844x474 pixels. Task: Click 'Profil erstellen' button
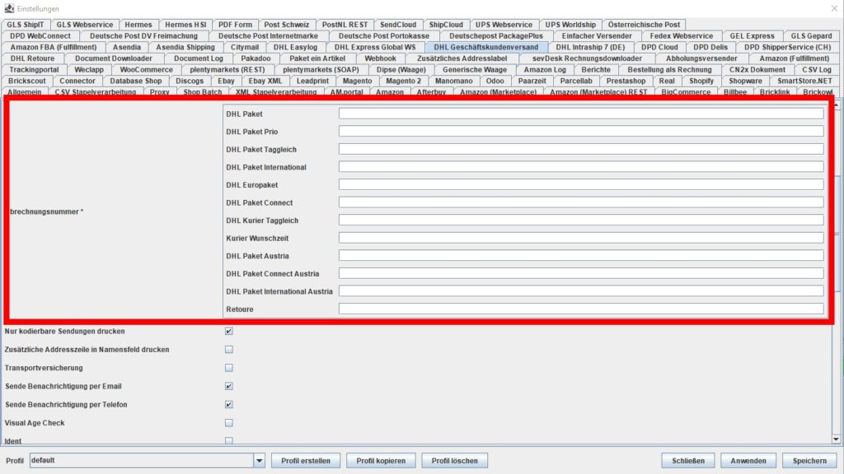(x=306, y=461)
